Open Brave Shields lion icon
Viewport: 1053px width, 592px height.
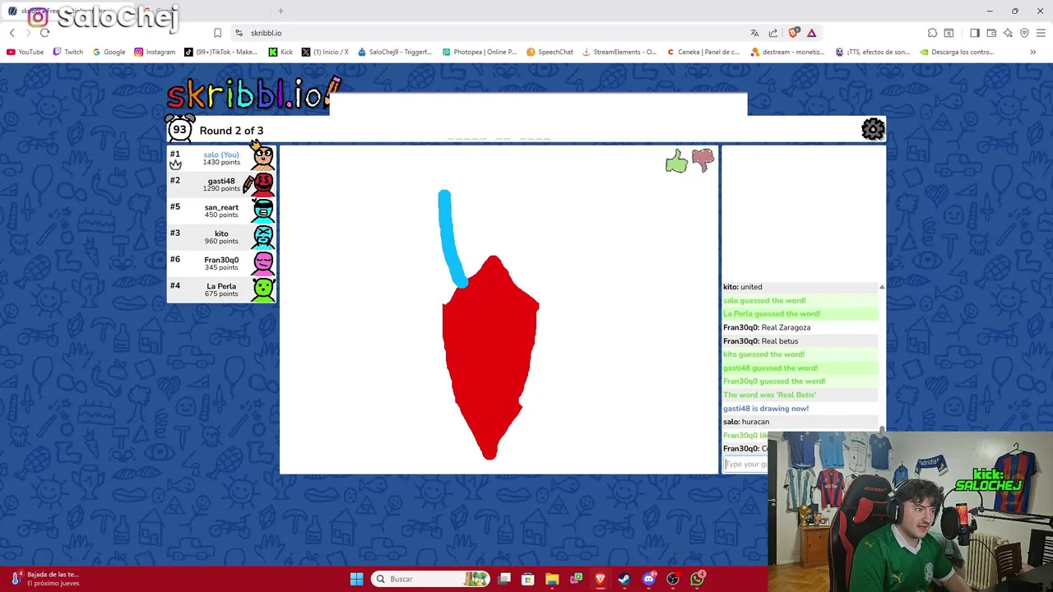point(793,33)
